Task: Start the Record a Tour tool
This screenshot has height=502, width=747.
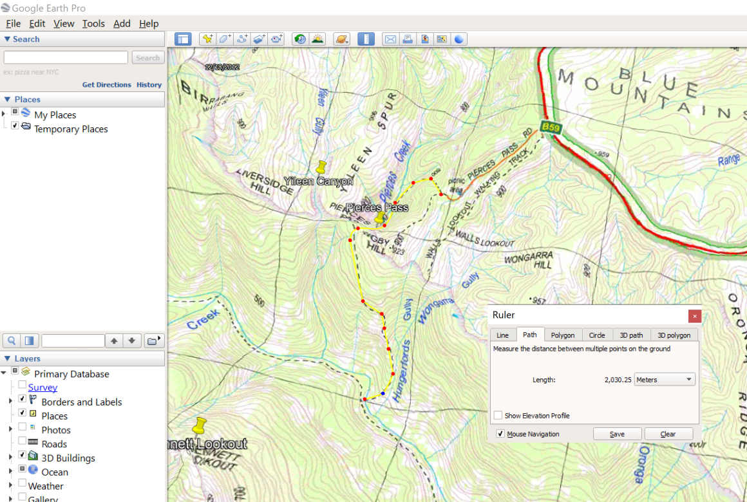Action: pos(276,39)
